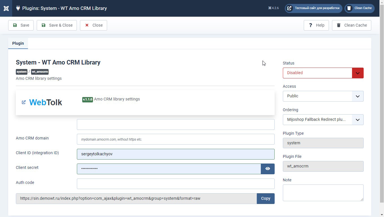Click the WebTolk external link icon
Screen dimensions: 384x217
(24, 102)
